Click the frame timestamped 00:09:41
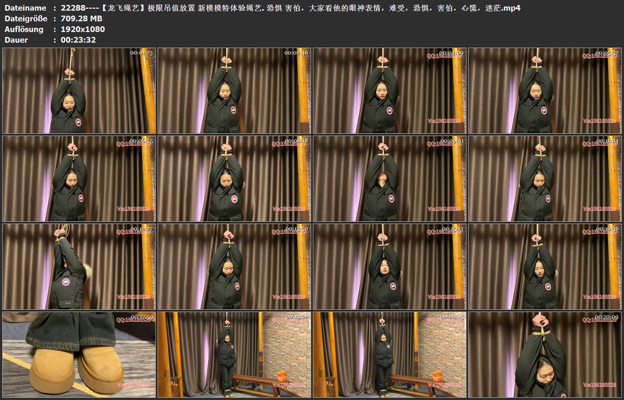The height and width of the screenshot is (400, 624). point(390,179)
